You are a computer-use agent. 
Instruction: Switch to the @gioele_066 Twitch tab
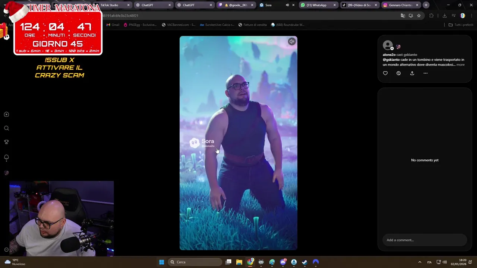(236, 5)
